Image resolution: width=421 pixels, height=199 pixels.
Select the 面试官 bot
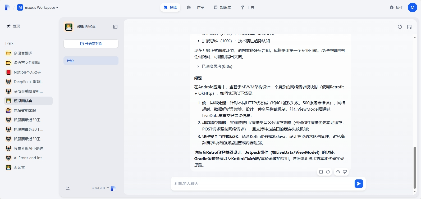pos(28,168)
